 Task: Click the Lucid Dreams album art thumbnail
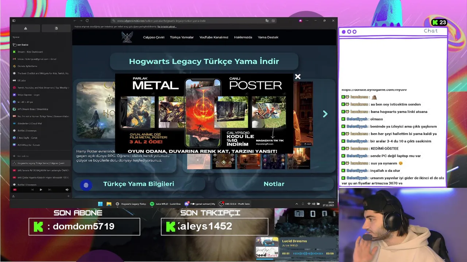tap(267, 247)
